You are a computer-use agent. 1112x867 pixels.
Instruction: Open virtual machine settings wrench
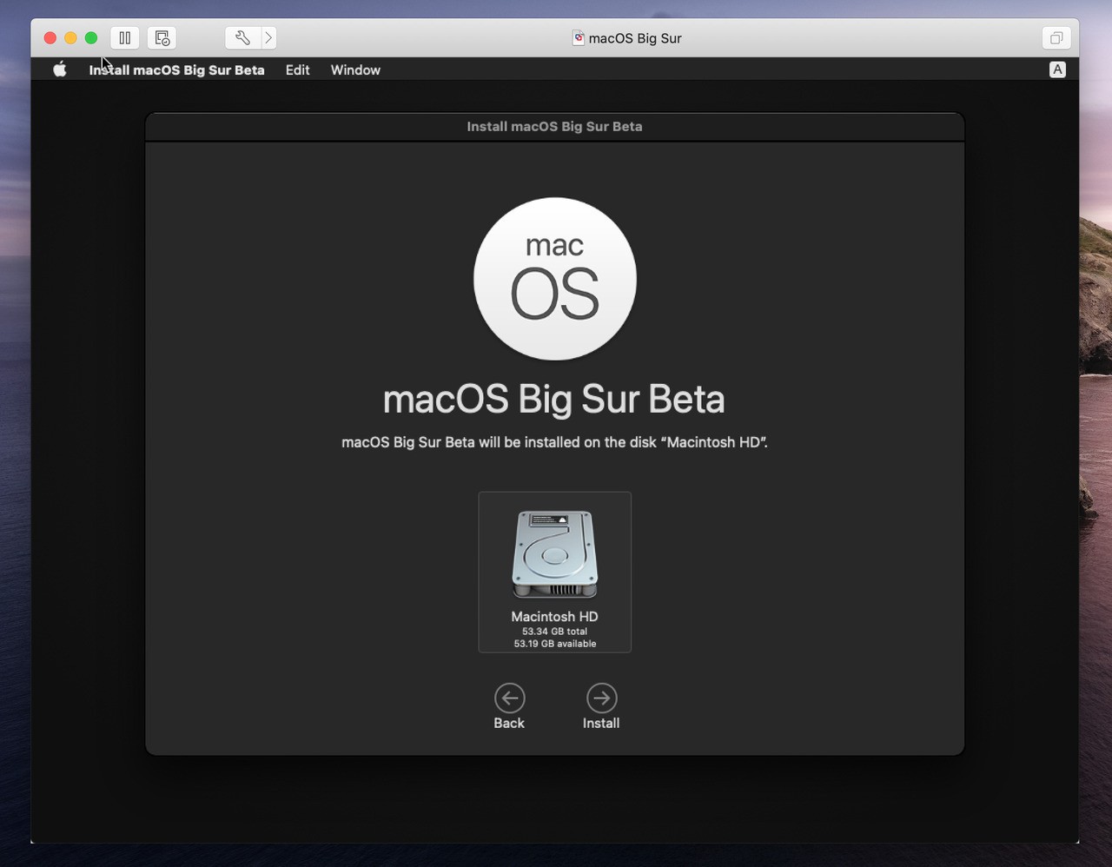242,38
